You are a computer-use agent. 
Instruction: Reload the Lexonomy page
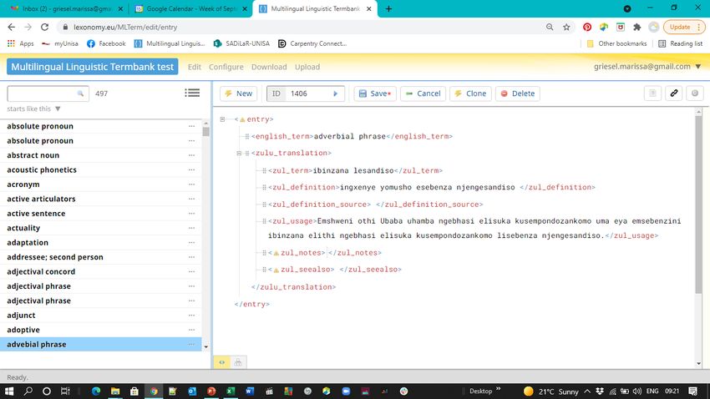click(44, 28)
